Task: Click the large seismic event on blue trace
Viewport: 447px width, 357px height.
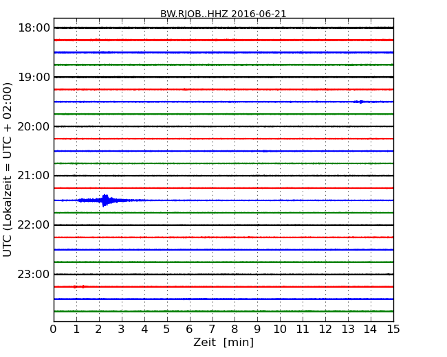Action: point(105,200)
